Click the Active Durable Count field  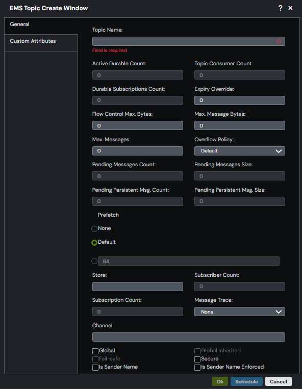point(137,75)
